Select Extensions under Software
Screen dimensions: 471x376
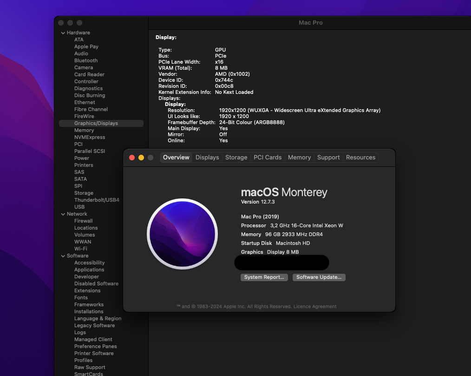[87, 290]
